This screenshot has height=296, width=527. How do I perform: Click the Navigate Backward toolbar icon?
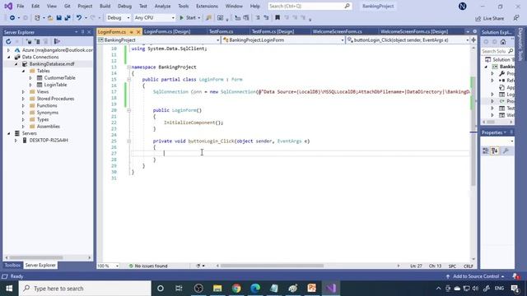tap(12, 18)
